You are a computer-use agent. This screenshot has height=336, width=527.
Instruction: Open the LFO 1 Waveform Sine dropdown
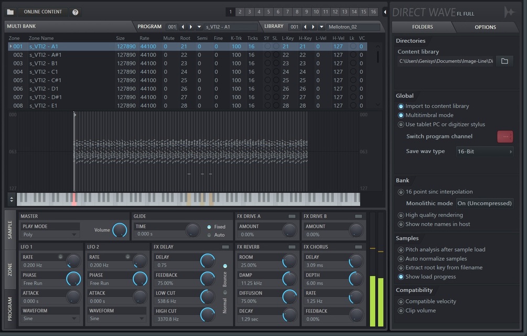pyautogui.click(x=50, y=319)
